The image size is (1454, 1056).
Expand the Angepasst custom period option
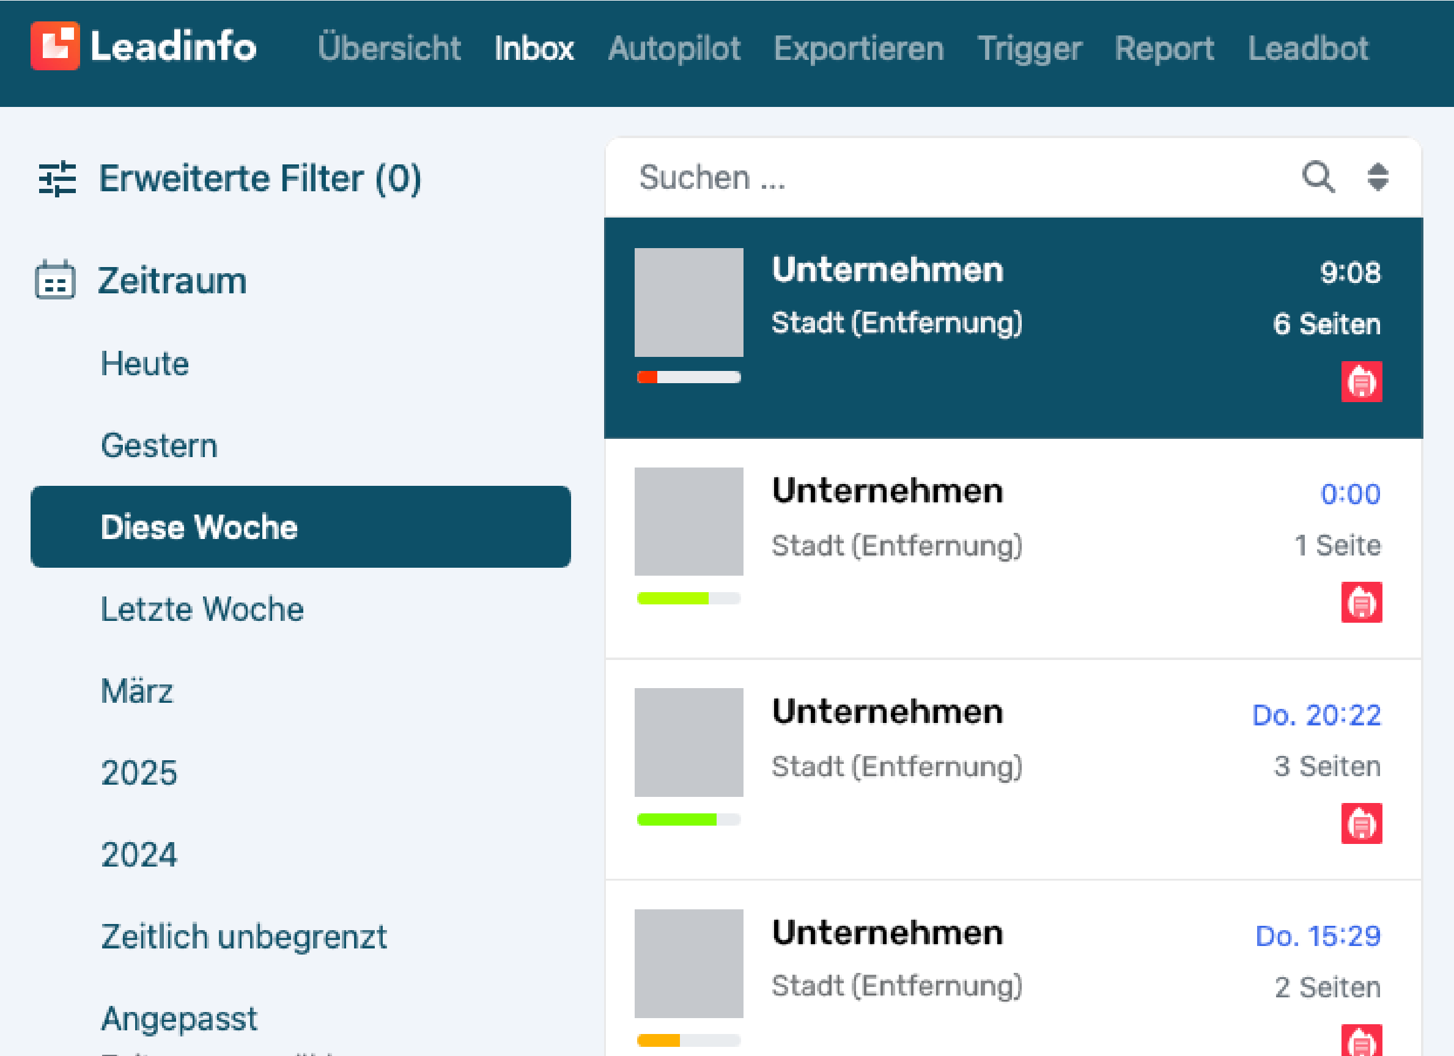pyautogui.click(x=179, y=1018)
